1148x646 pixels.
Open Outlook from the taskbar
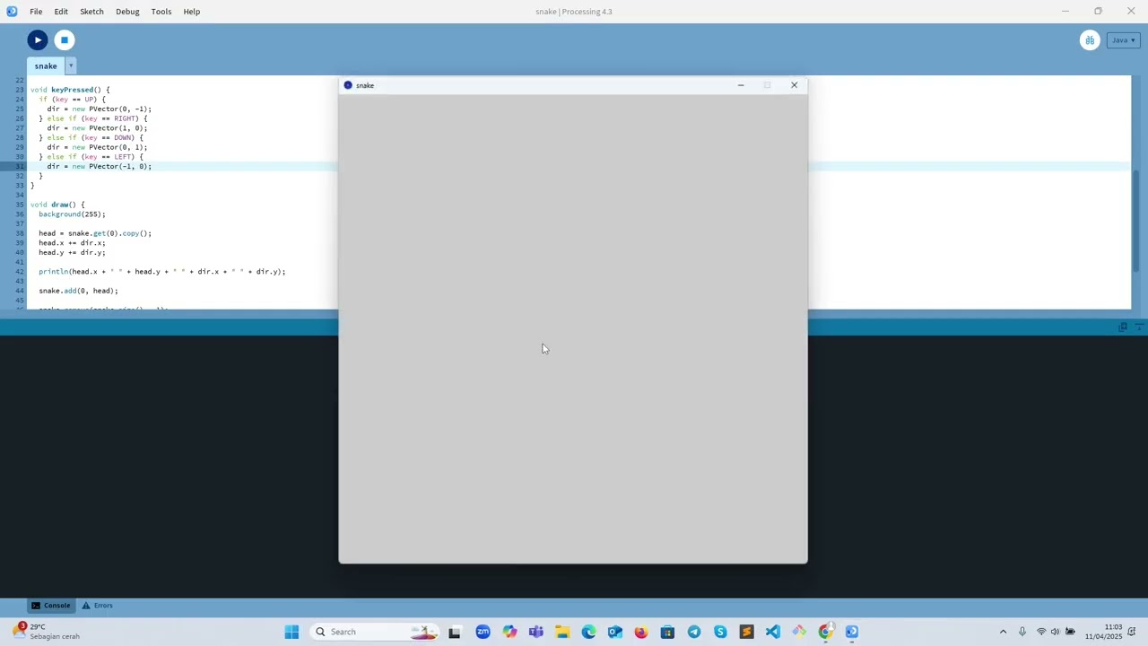614,632
